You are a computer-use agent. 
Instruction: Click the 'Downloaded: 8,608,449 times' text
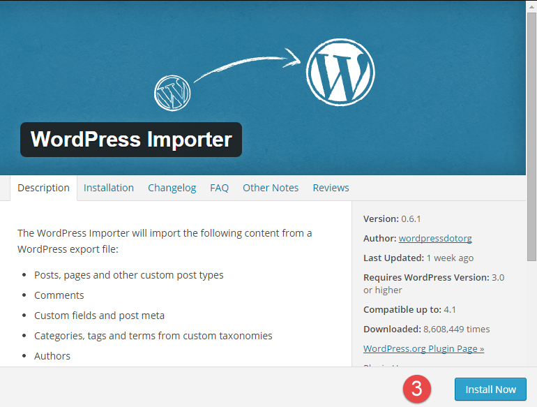(427, 330)
